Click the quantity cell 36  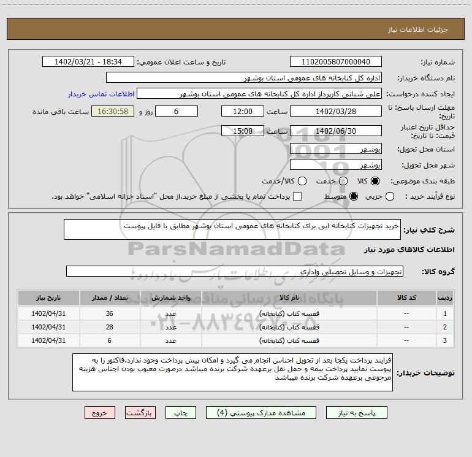tap(110, 313)
